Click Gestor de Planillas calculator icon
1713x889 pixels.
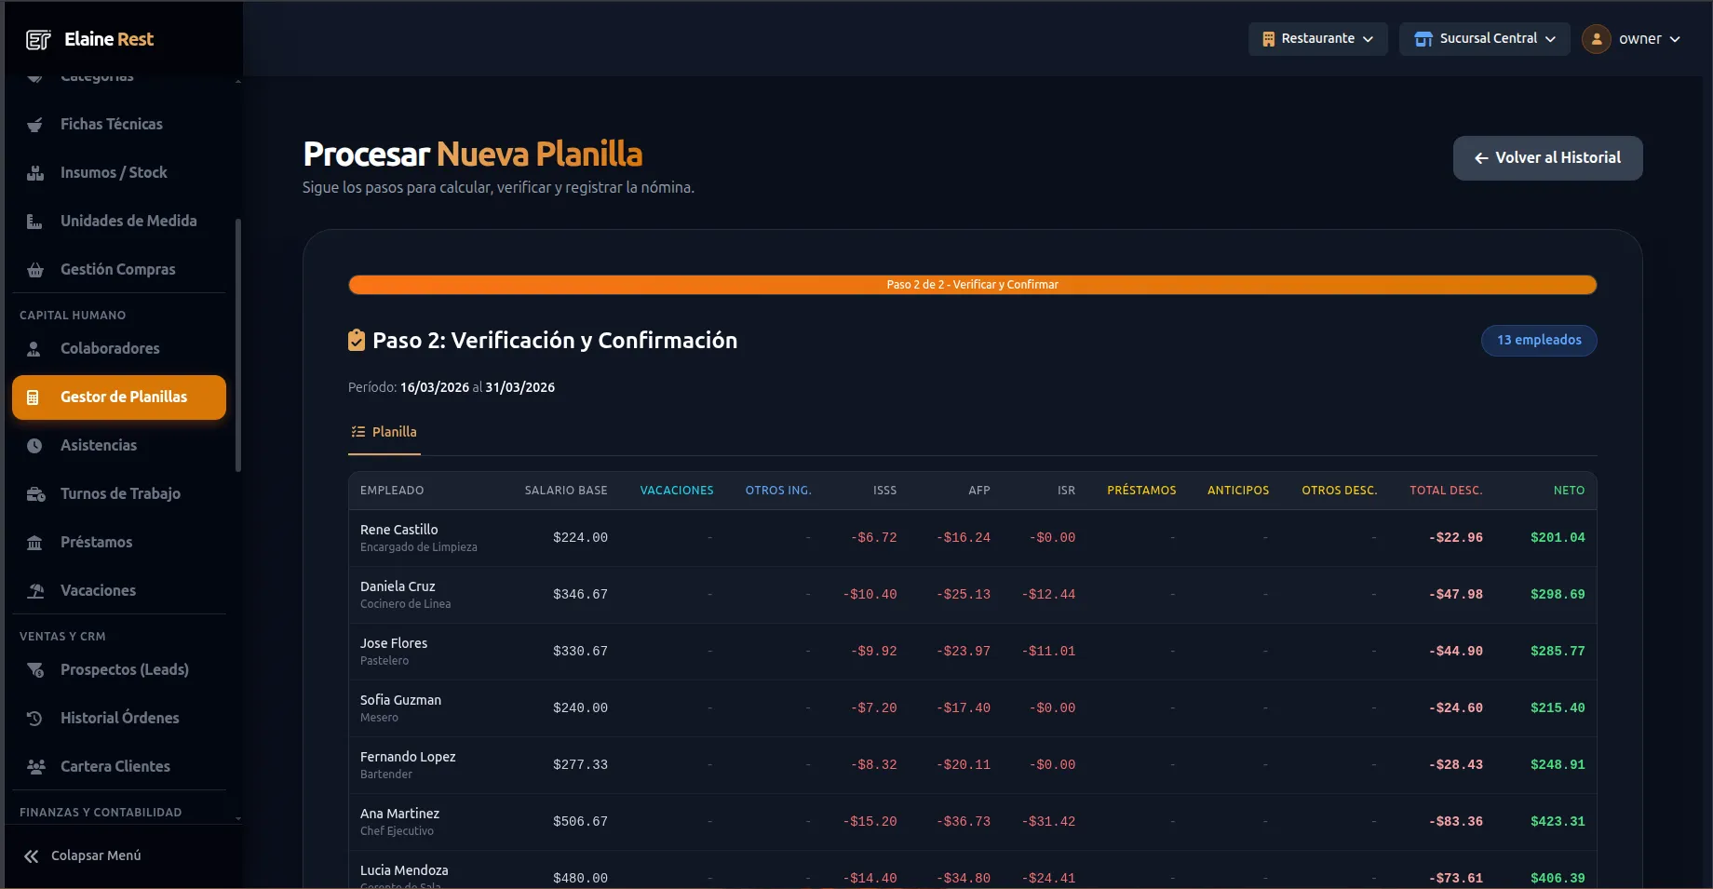click(34, 397)
